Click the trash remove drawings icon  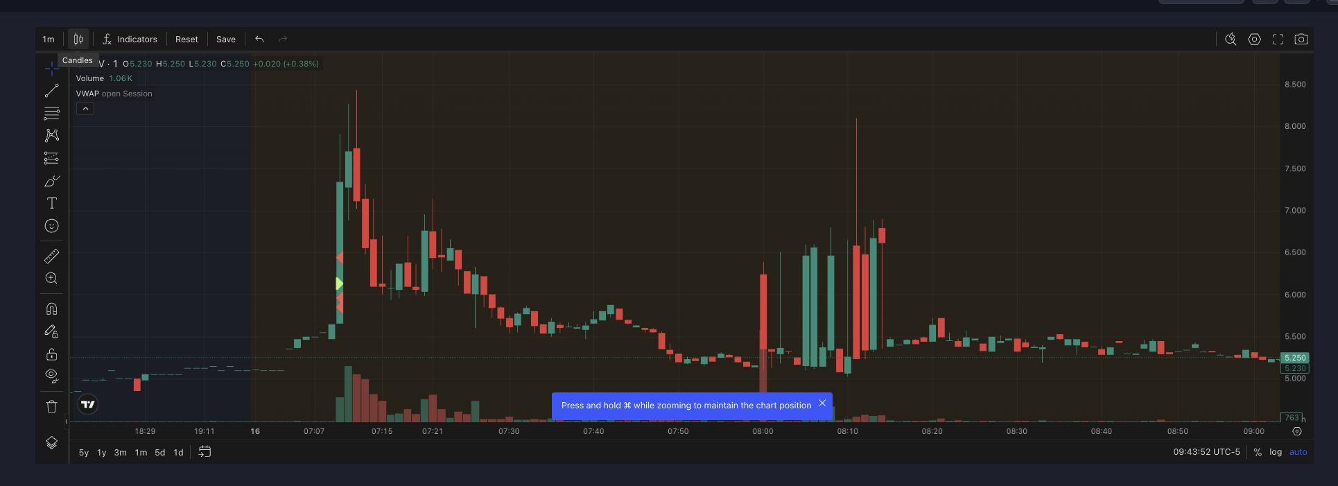[x=51, y=406]
